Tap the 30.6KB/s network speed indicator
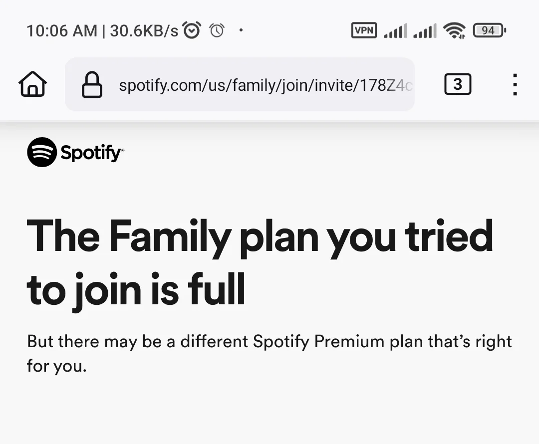This screenshot has width=539, height=444. click(x=144, y=31)
